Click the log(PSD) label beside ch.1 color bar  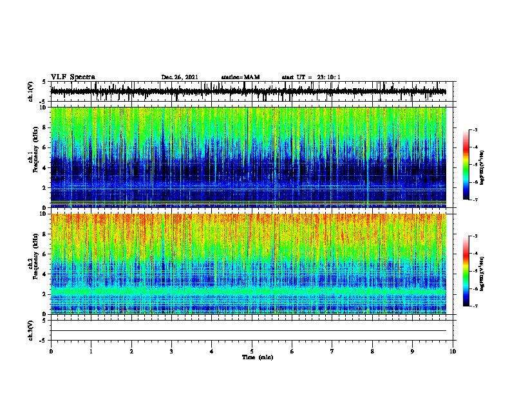pyautogui.click(x=482, y=167)
